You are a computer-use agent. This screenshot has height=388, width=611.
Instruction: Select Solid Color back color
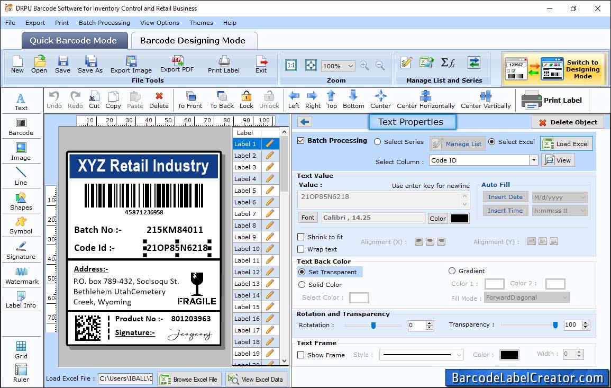[302, 285]
